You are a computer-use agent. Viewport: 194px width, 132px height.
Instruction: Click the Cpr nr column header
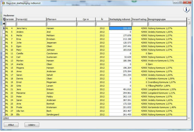(86, 19)
